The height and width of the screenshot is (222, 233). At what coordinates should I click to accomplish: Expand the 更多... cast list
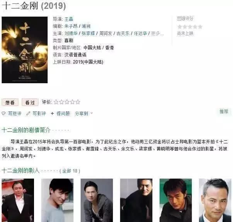coord(157,34)
